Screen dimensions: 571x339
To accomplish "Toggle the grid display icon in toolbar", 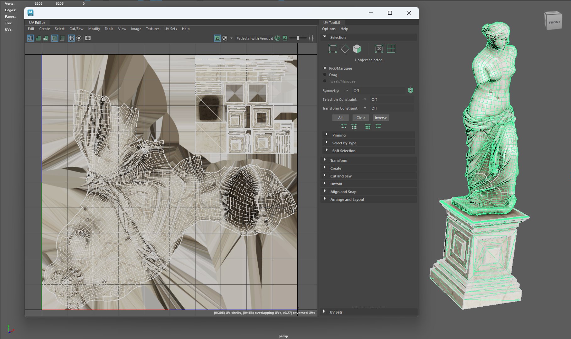I will [x=71, y=38].
